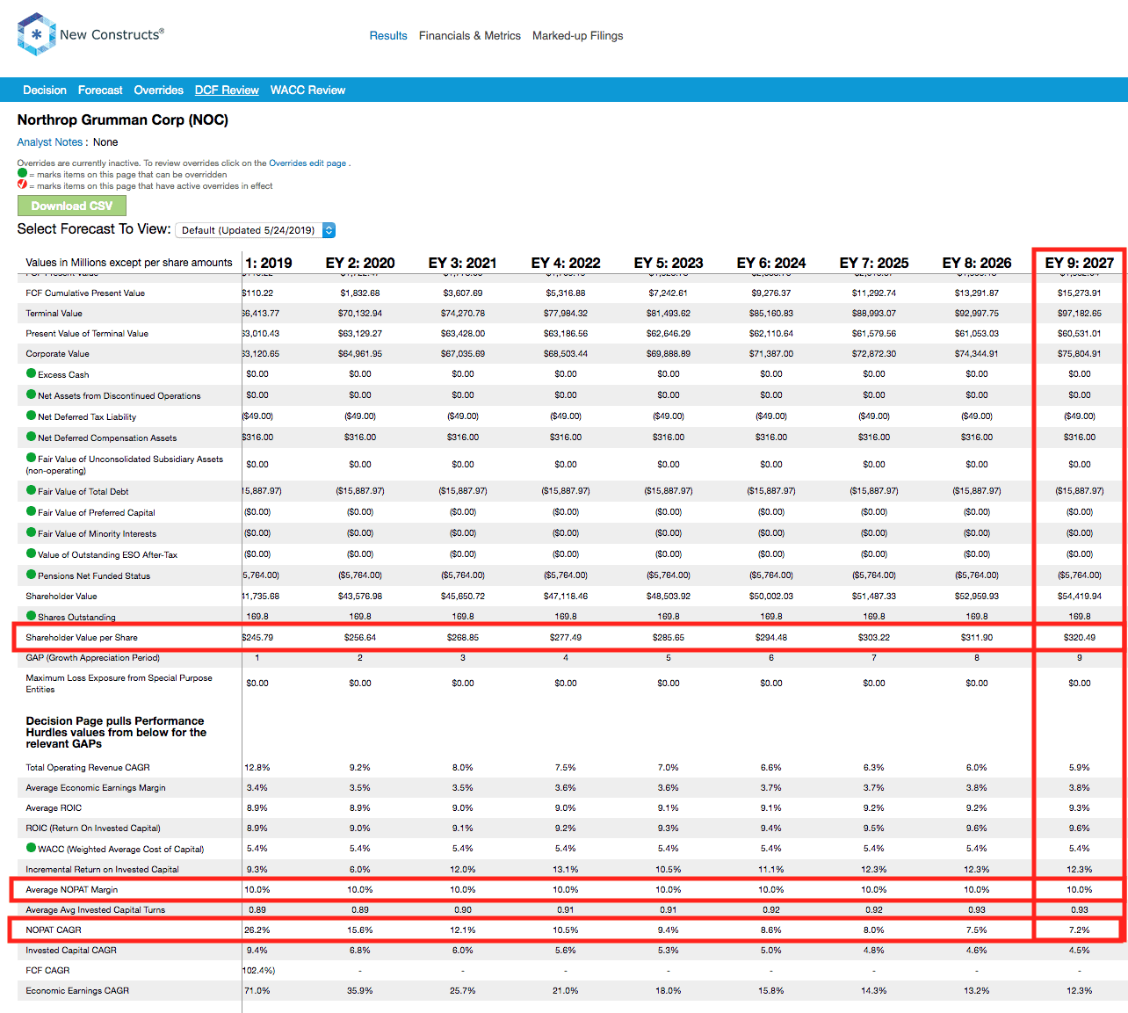Click the 7.2% NOPAT CAGR value
Viewport: 1128px width, 1013px height.
(x=1080, y=930)
